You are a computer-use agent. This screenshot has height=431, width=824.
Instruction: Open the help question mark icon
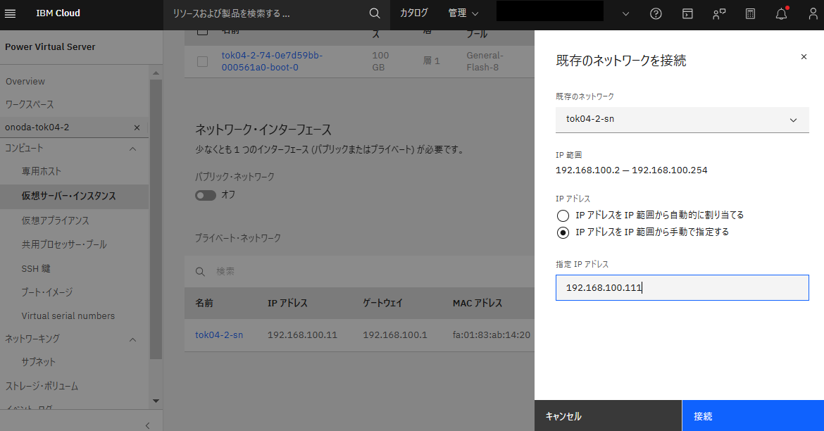656,14
